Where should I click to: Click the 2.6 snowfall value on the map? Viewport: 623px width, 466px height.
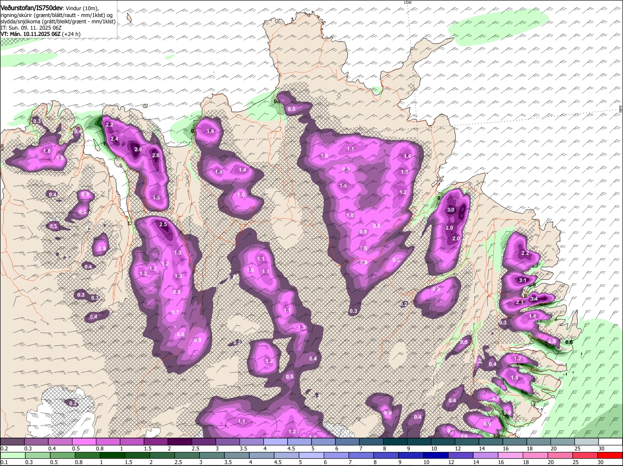click(x=138, y=149)
